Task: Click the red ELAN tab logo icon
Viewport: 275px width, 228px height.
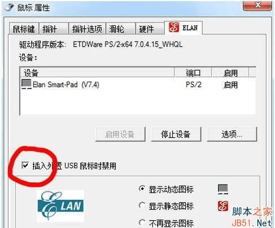Action: 174,27
